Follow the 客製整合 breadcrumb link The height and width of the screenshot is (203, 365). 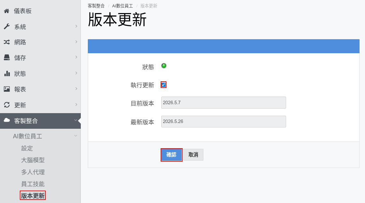pos(96,6)
